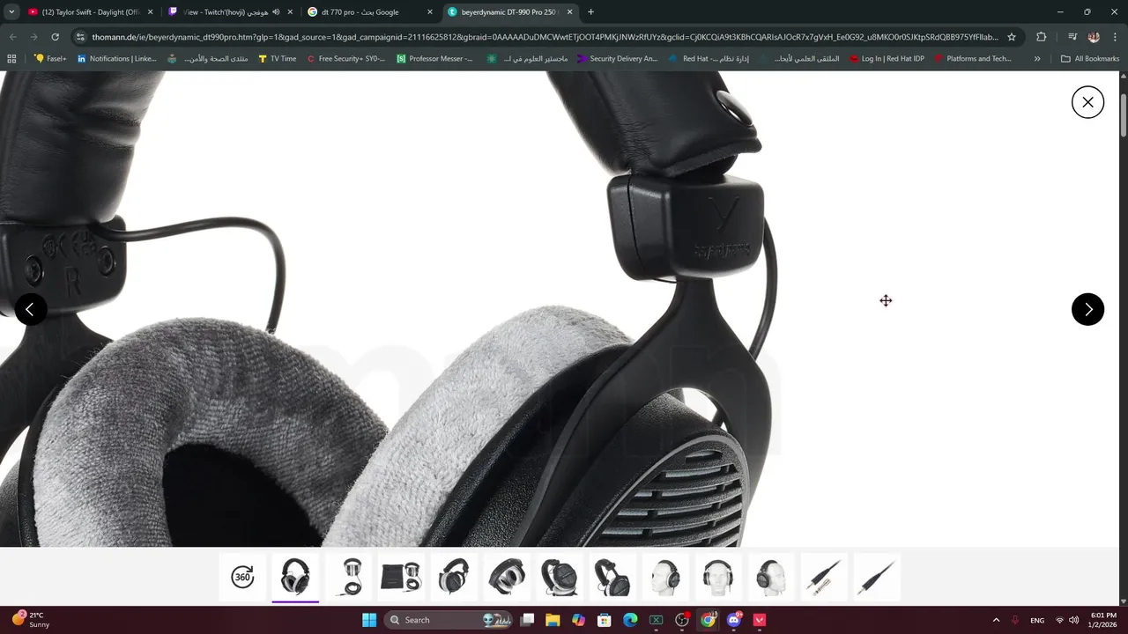Open the Security Delivery bookmark
This screenshot has width=1128, height=634.
coord(618,59)
